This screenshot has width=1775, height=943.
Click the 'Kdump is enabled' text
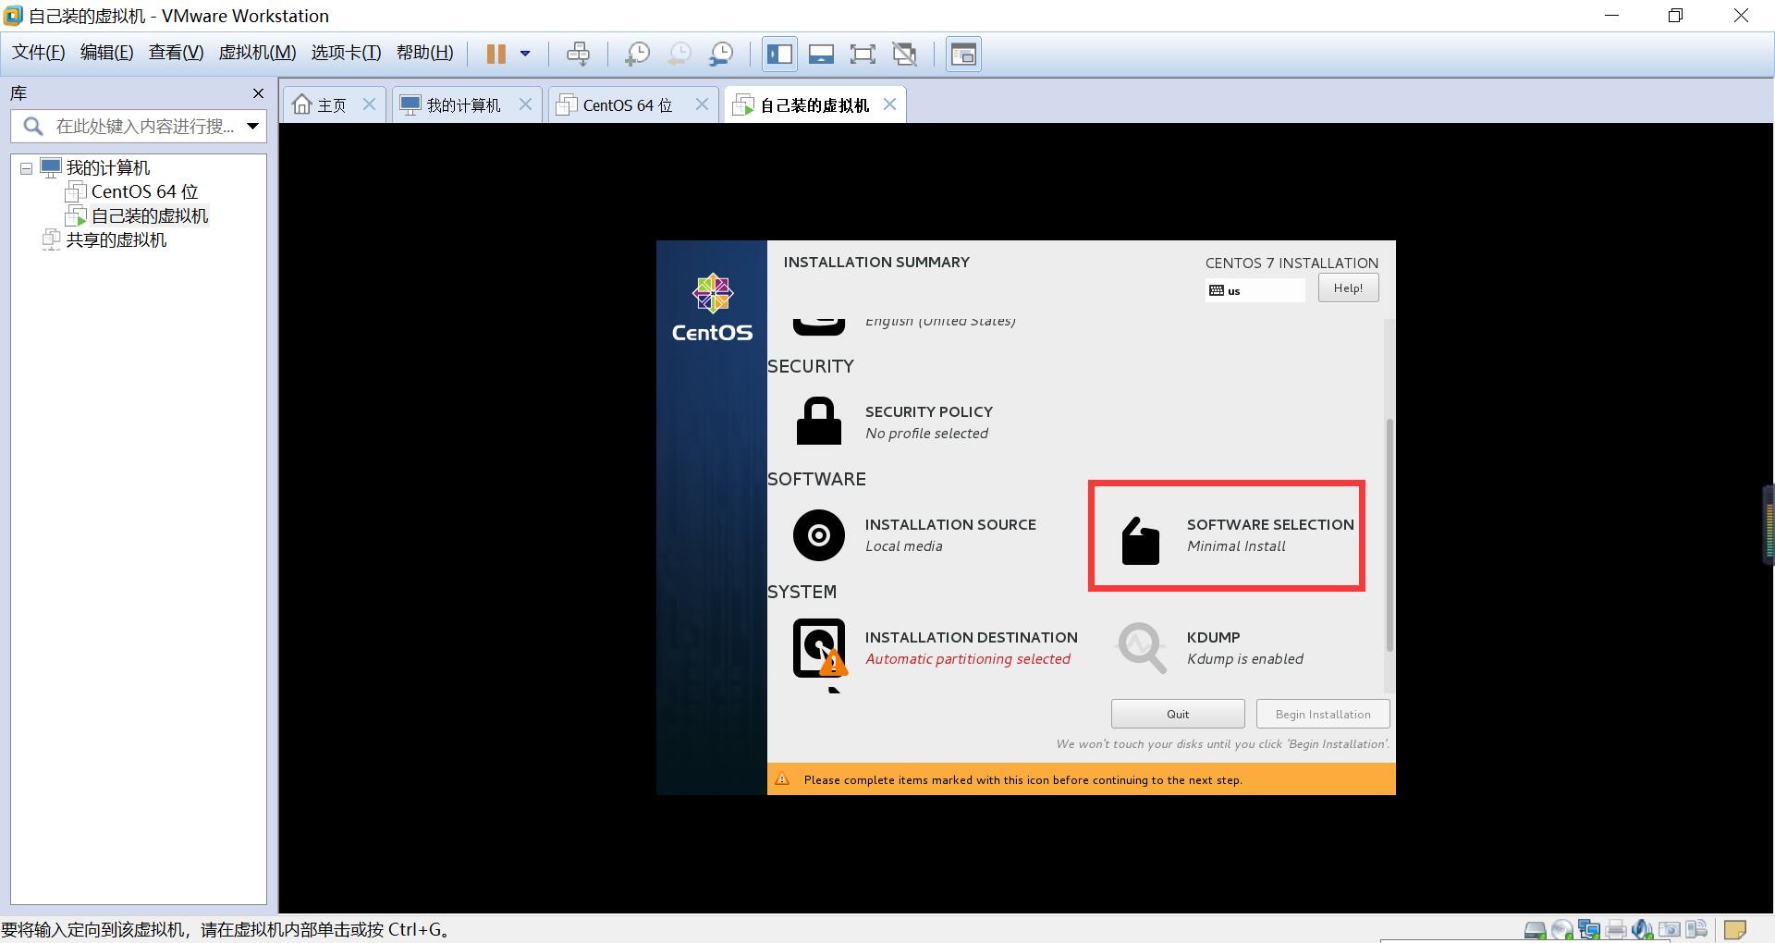click(x=1245, y=659)
